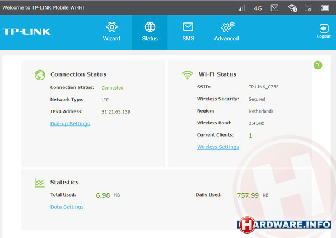Click the 'Network Type:' label
The height and width of the screenshot is (238, 336).
click(x=67, y=99)
